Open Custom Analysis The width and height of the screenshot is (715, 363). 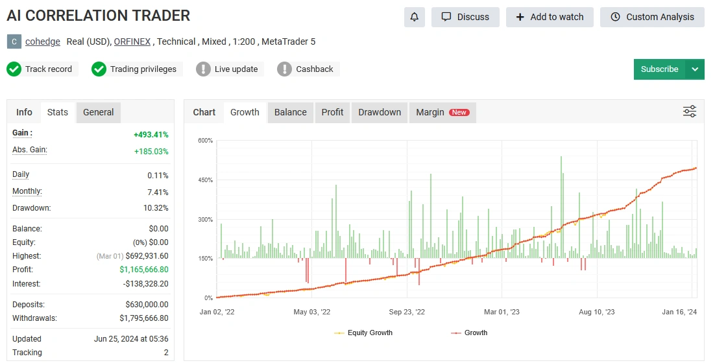652,17
